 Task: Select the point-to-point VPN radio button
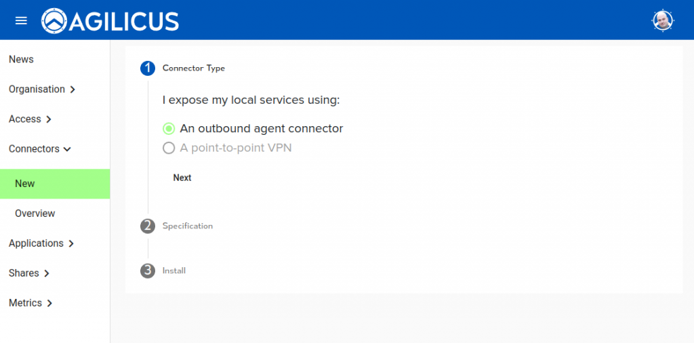pyautogui.click(x=169, y=148)
